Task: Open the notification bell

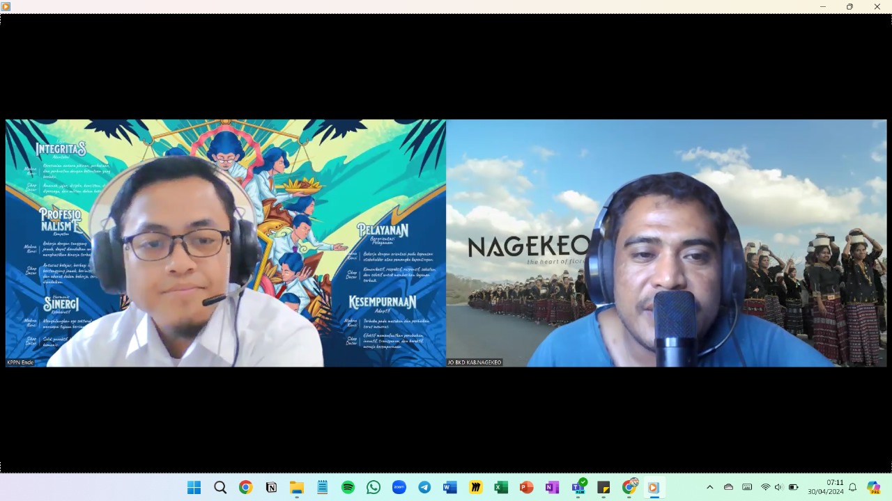Action: point(852,487)
